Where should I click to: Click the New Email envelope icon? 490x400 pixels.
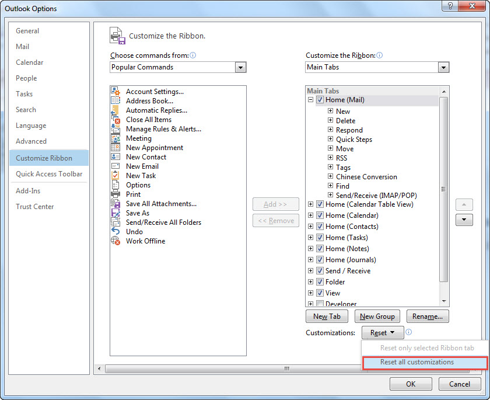coord(116,166)
